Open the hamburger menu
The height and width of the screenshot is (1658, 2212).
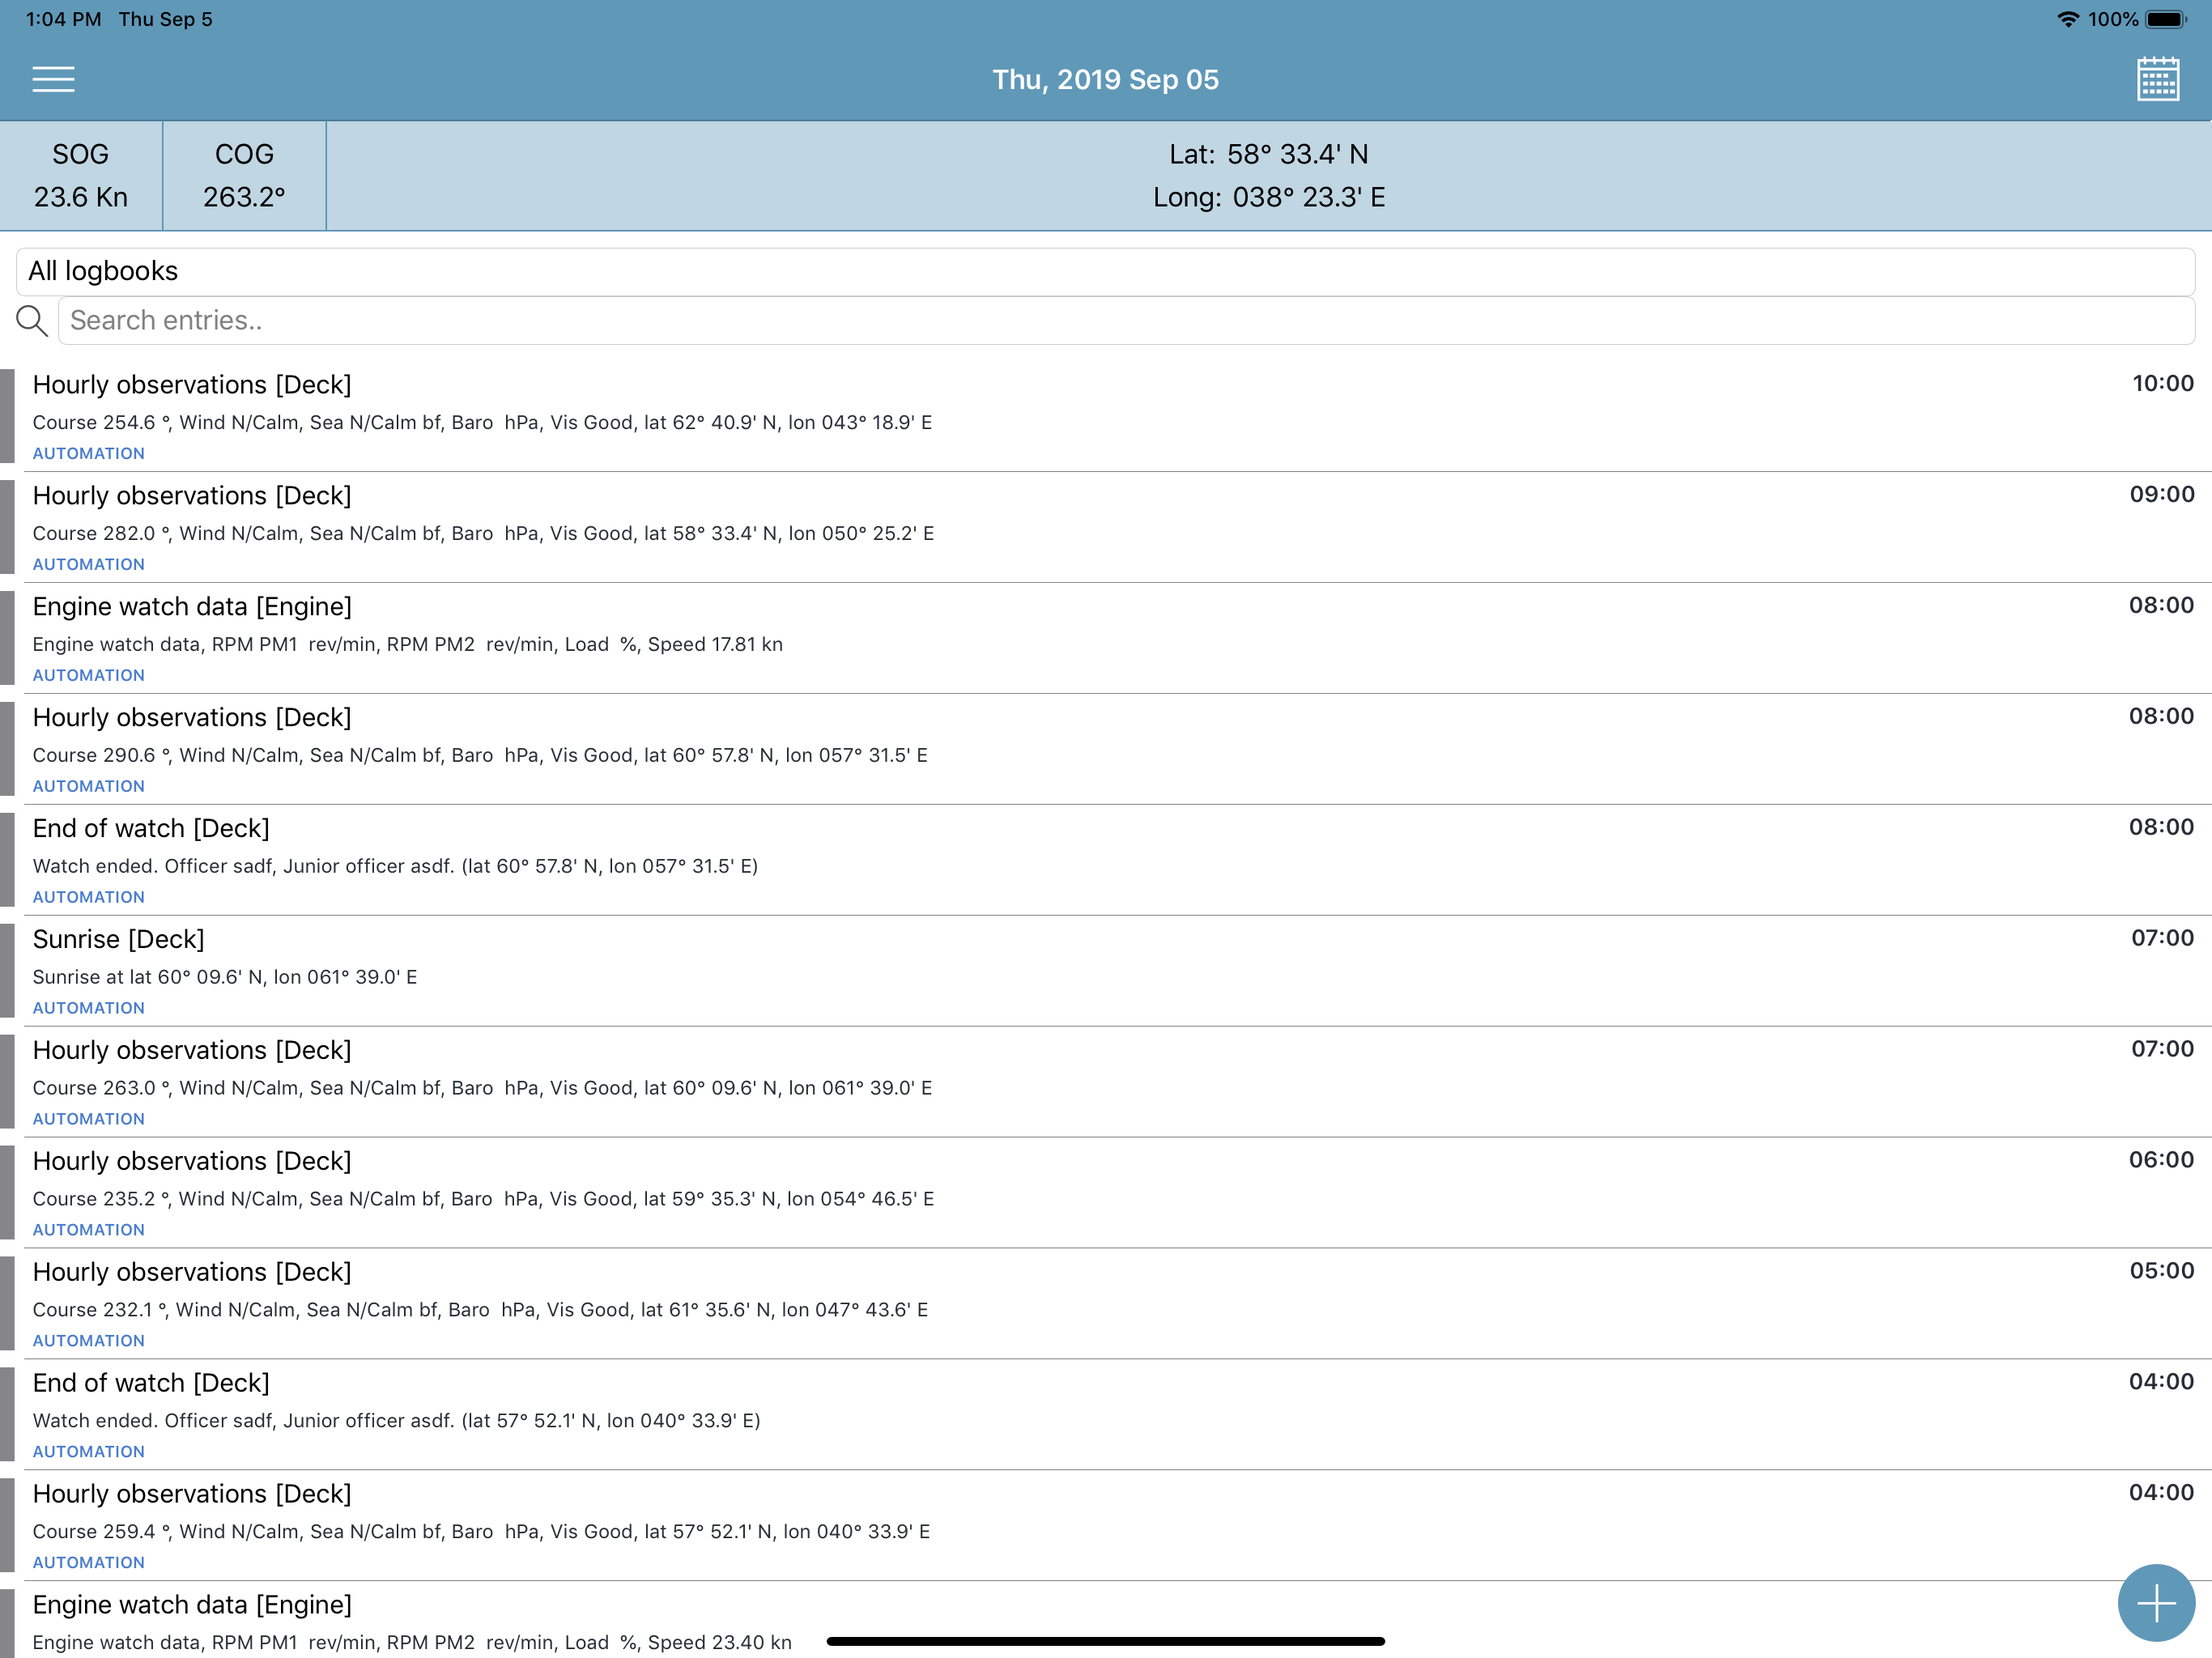(53, 79)
